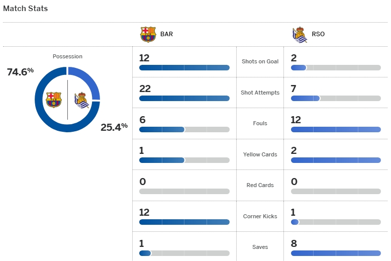This screenshot has height=261, width=391.
Task: Click the Shots on Goal label
Action: (x=260, y=61)
